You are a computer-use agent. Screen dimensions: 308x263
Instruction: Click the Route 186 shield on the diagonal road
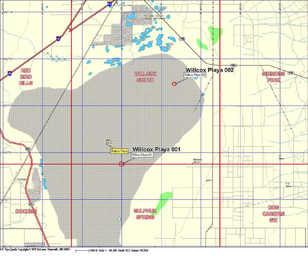182,39
